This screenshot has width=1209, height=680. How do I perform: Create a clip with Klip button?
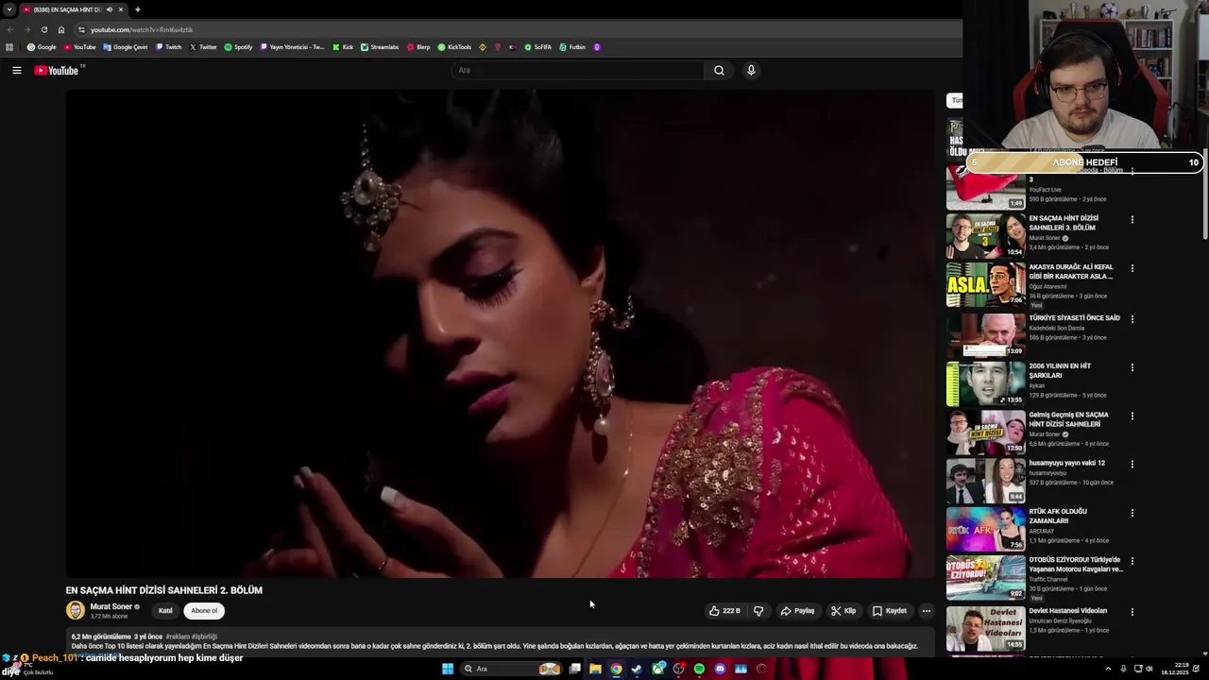click(843, 611)
